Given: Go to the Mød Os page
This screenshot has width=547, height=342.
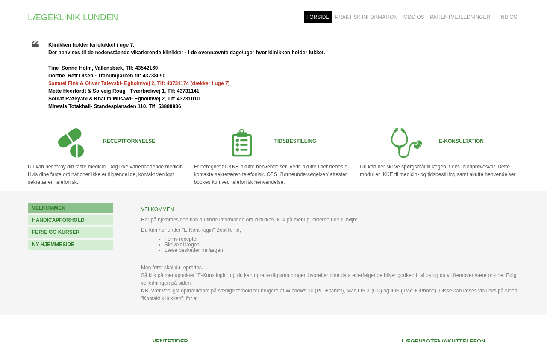Looking at the screenshot, I should click(x=414, y=17).
